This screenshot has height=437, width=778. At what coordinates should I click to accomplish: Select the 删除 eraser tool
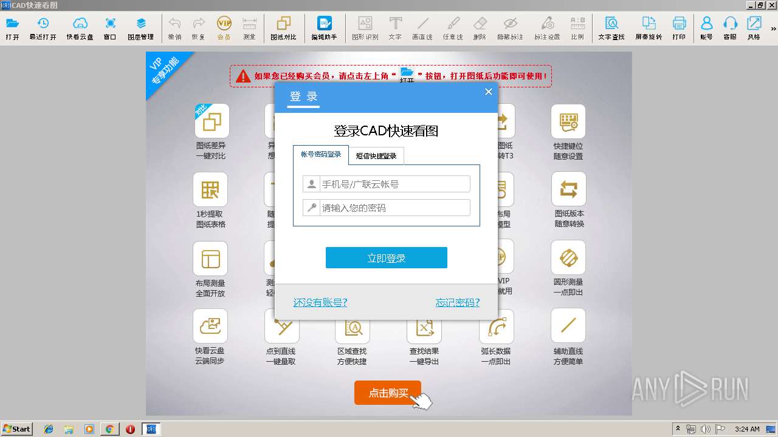[480, 29]
